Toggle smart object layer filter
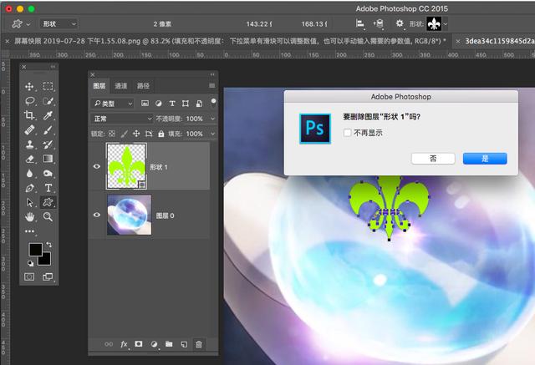 tap(199, 104)
